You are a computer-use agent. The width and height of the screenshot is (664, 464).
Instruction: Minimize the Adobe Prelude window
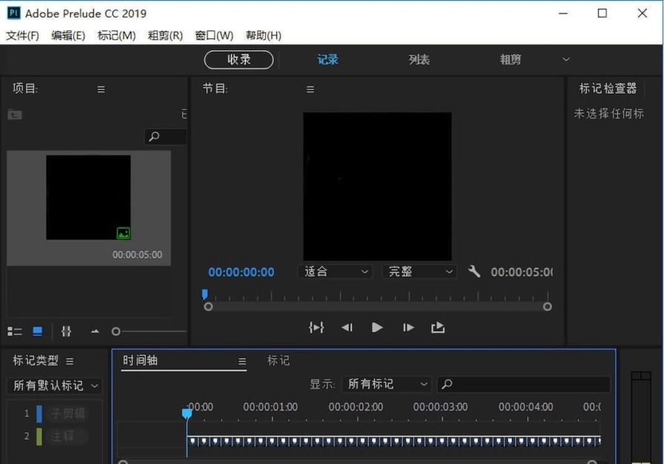[563, 13]
